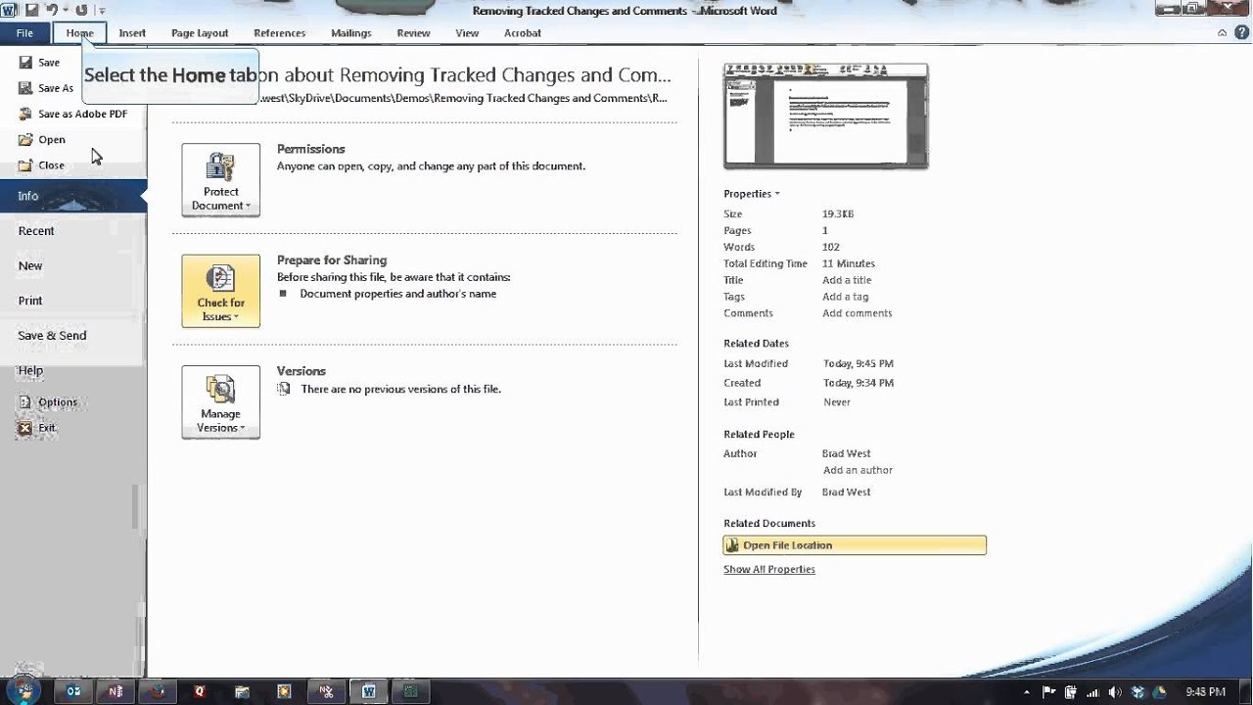
Task: Open the Check for Issues dropdown button
Action: click(221, 291)
